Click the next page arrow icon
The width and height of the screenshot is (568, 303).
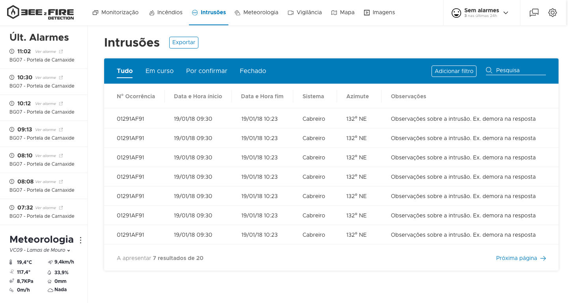coord(543,258)
